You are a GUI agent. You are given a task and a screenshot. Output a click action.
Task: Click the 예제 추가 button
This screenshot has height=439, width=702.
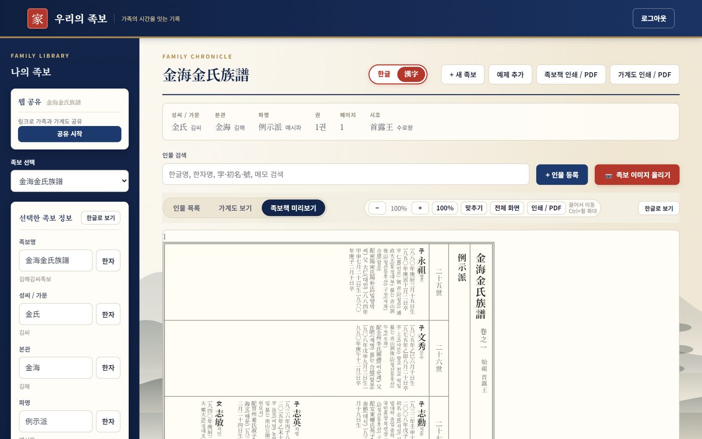[x=510, y=74]
